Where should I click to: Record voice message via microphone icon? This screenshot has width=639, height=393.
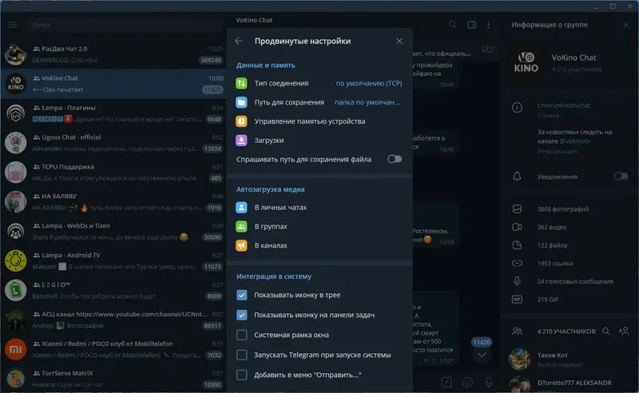(488, 382)
